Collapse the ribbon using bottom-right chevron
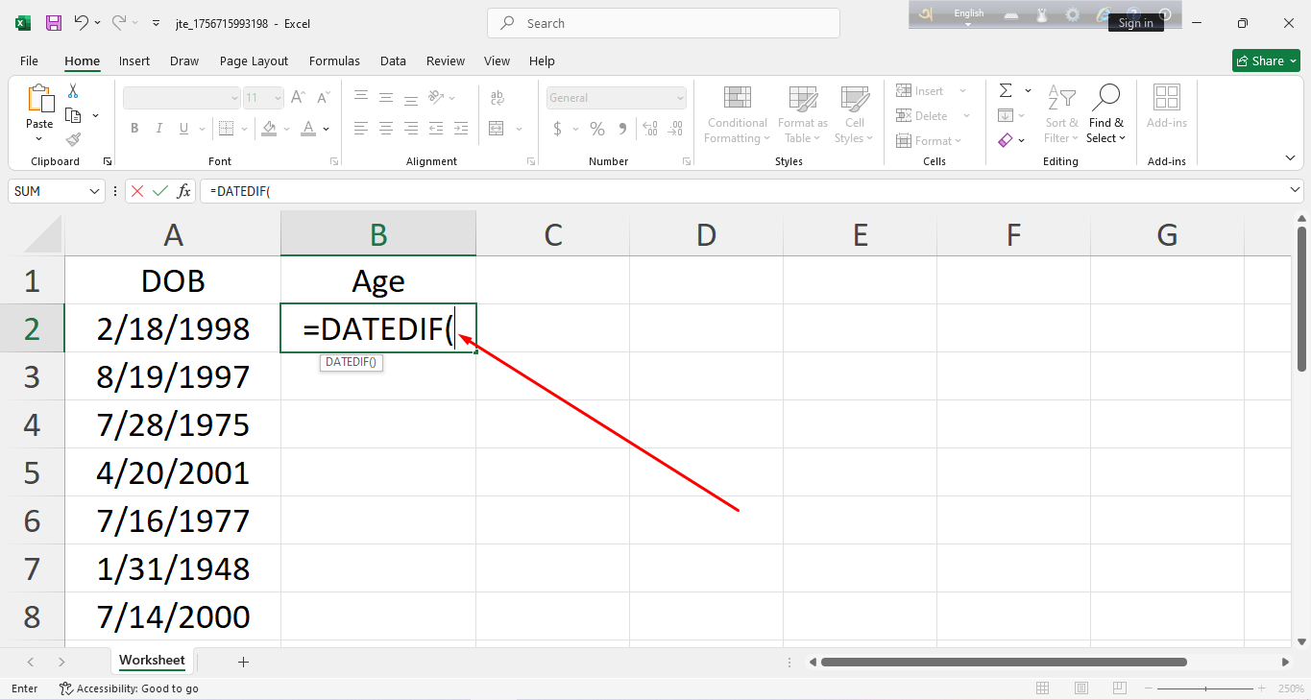 point(1290,157)
